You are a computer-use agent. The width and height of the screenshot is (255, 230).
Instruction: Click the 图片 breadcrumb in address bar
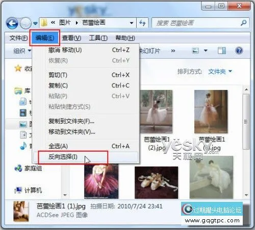[x=65, y=22]
